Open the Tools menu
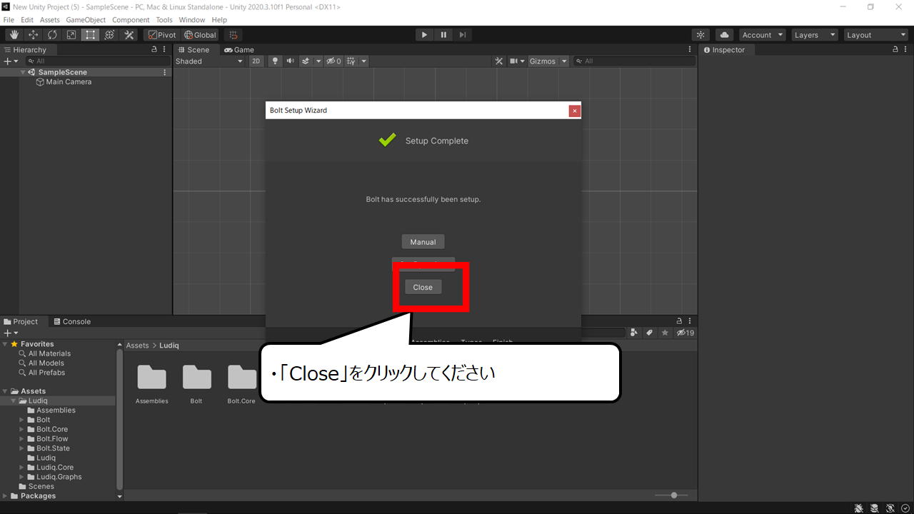 click(164, 20)
